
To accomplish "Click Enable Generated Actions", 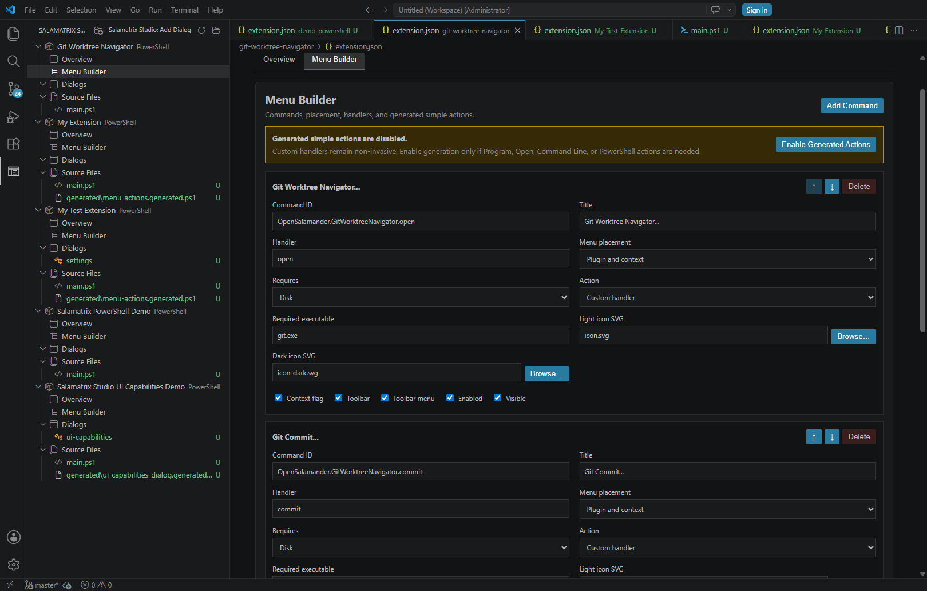I will pos(826,144).
